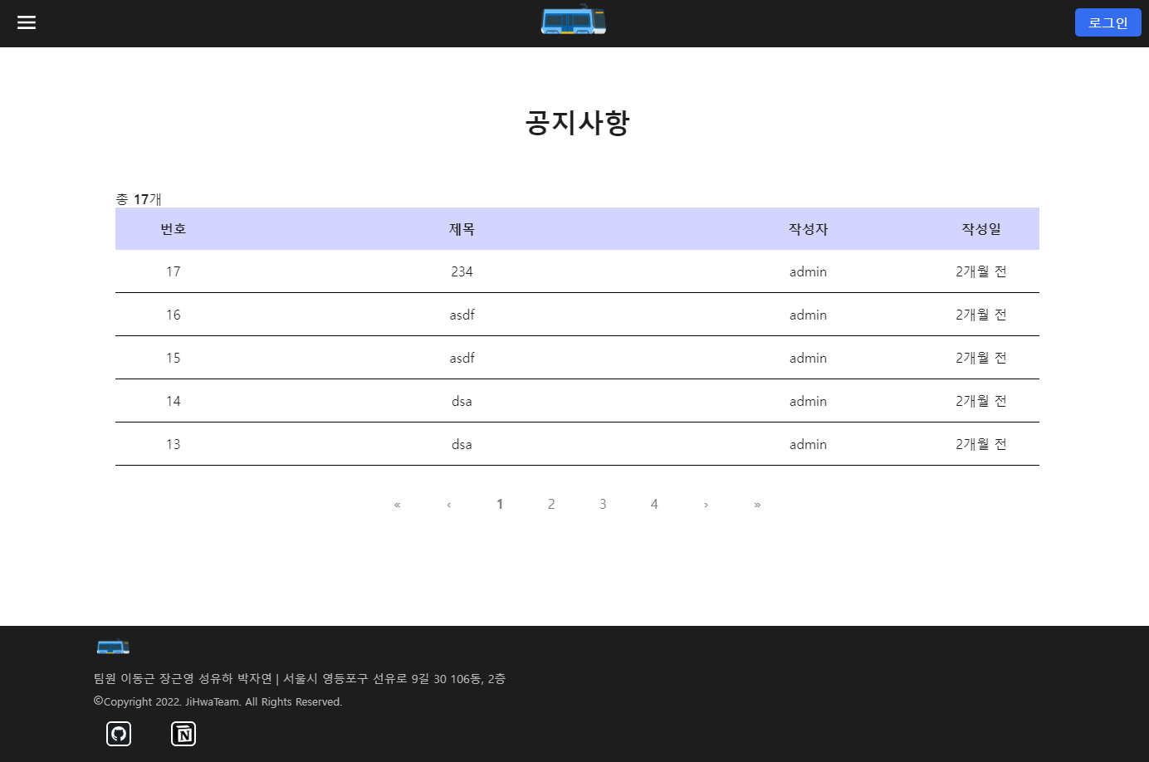The image size is (1149, 762).
Task: Click the date 2개월 전 in row 13
Action: (981, 444)
